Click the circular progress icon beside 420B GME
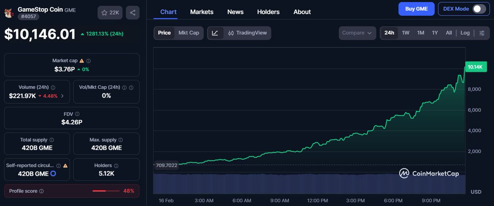 [x=53, y=173]
